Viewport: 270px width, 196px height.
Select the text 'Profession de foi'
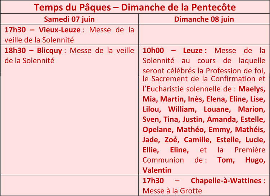234,71
